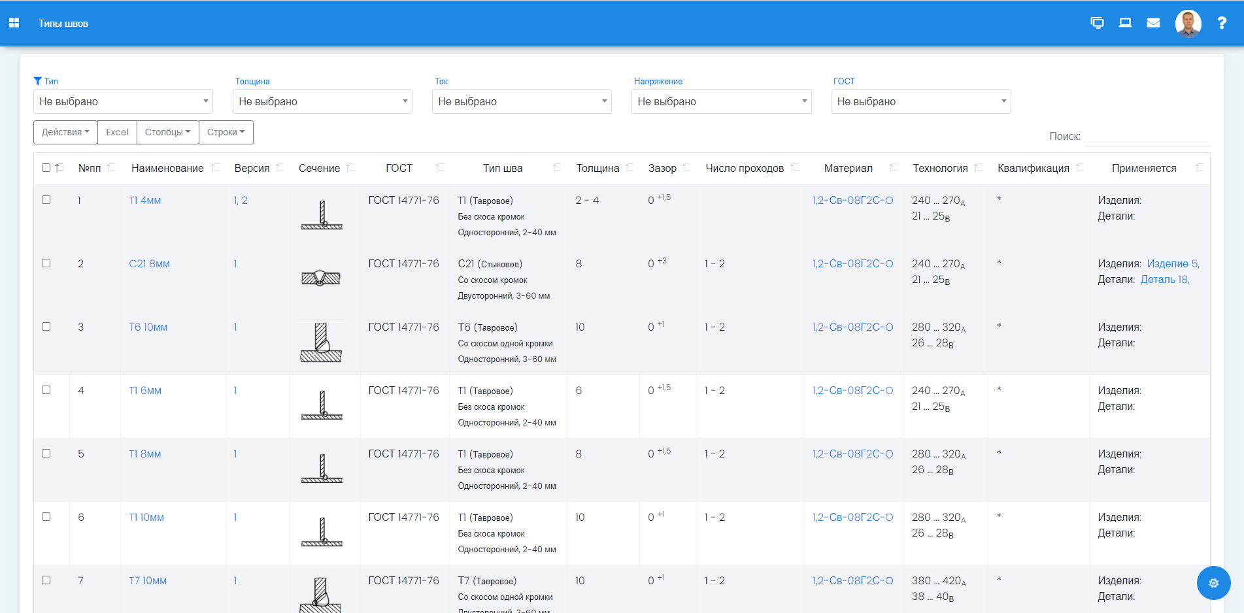The width and height of the screenshot is (1244, 613).
Task: Check the select-all checkbox in table header
Action: 46,167
